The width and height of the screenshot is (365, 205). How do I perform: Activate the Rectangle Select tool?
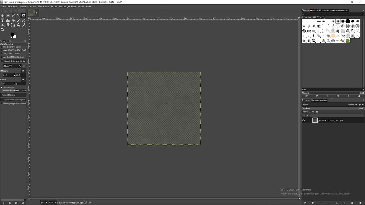7,15
